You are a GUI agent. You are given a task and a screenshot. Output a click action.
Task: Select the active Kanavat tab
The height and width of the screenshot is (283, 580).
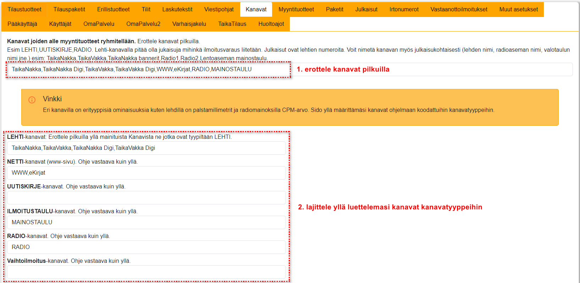tap(256, 10)
